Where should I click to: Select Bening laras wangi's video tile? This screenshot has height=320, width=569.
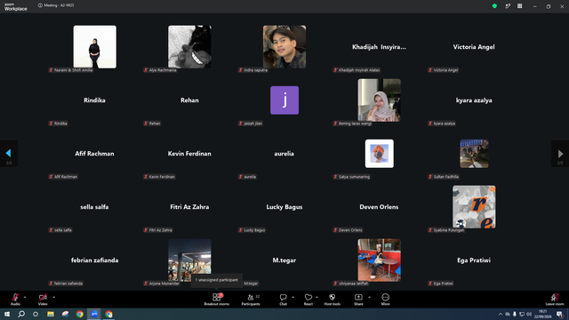(x=380, y=100)
